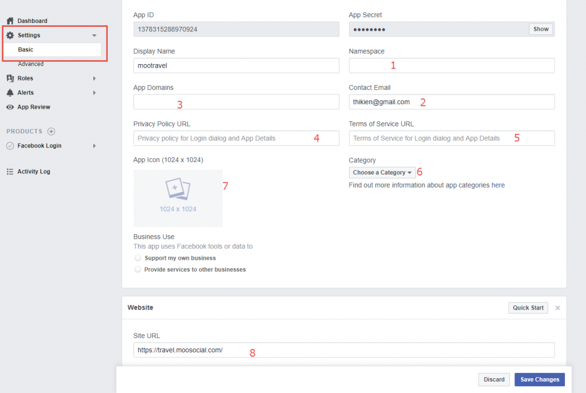Click the Activity Log list icon

point(10,172)
